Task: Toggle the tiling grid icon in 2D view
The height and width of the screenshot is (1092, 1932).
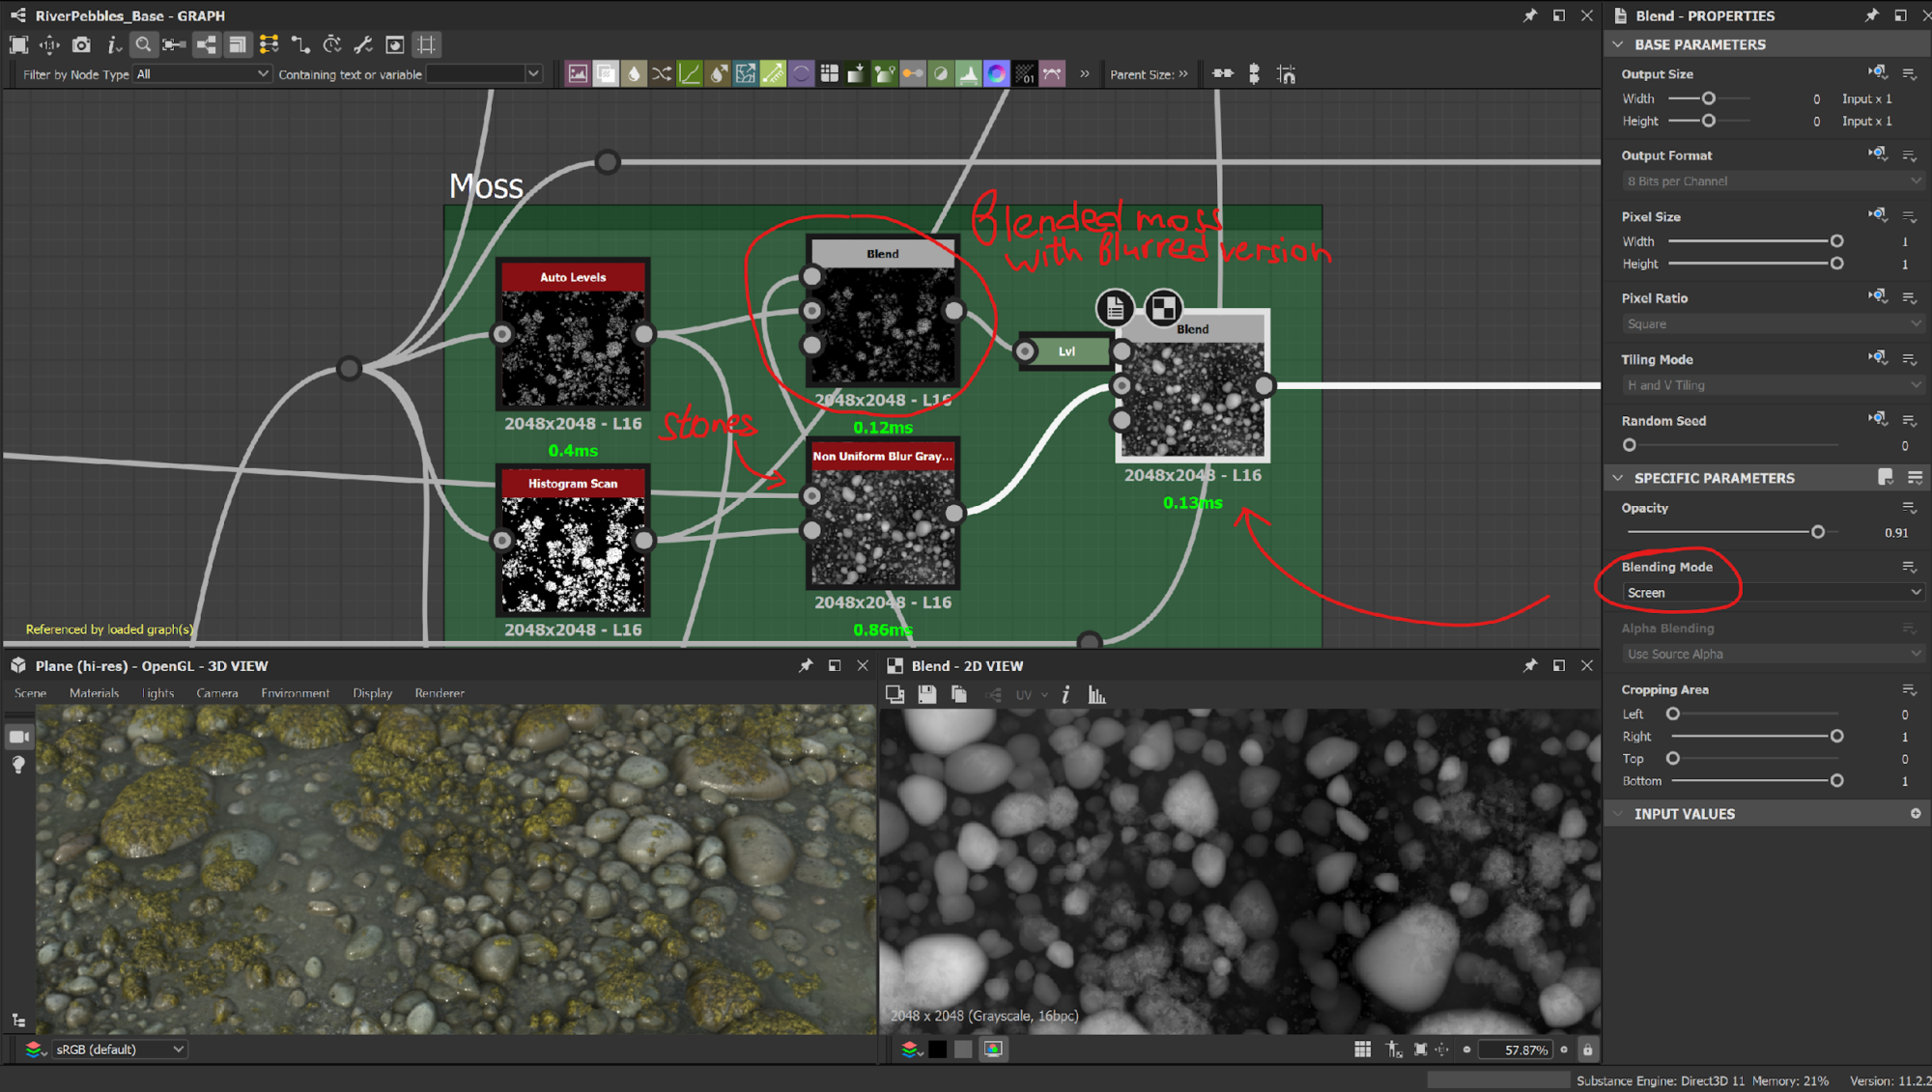Action: tap(1362, 1050)
